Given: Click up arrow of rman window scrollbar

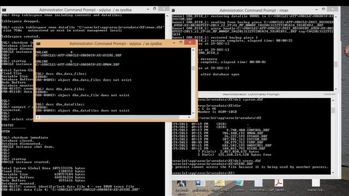Looking at the screenshot, I should (336, 17).
